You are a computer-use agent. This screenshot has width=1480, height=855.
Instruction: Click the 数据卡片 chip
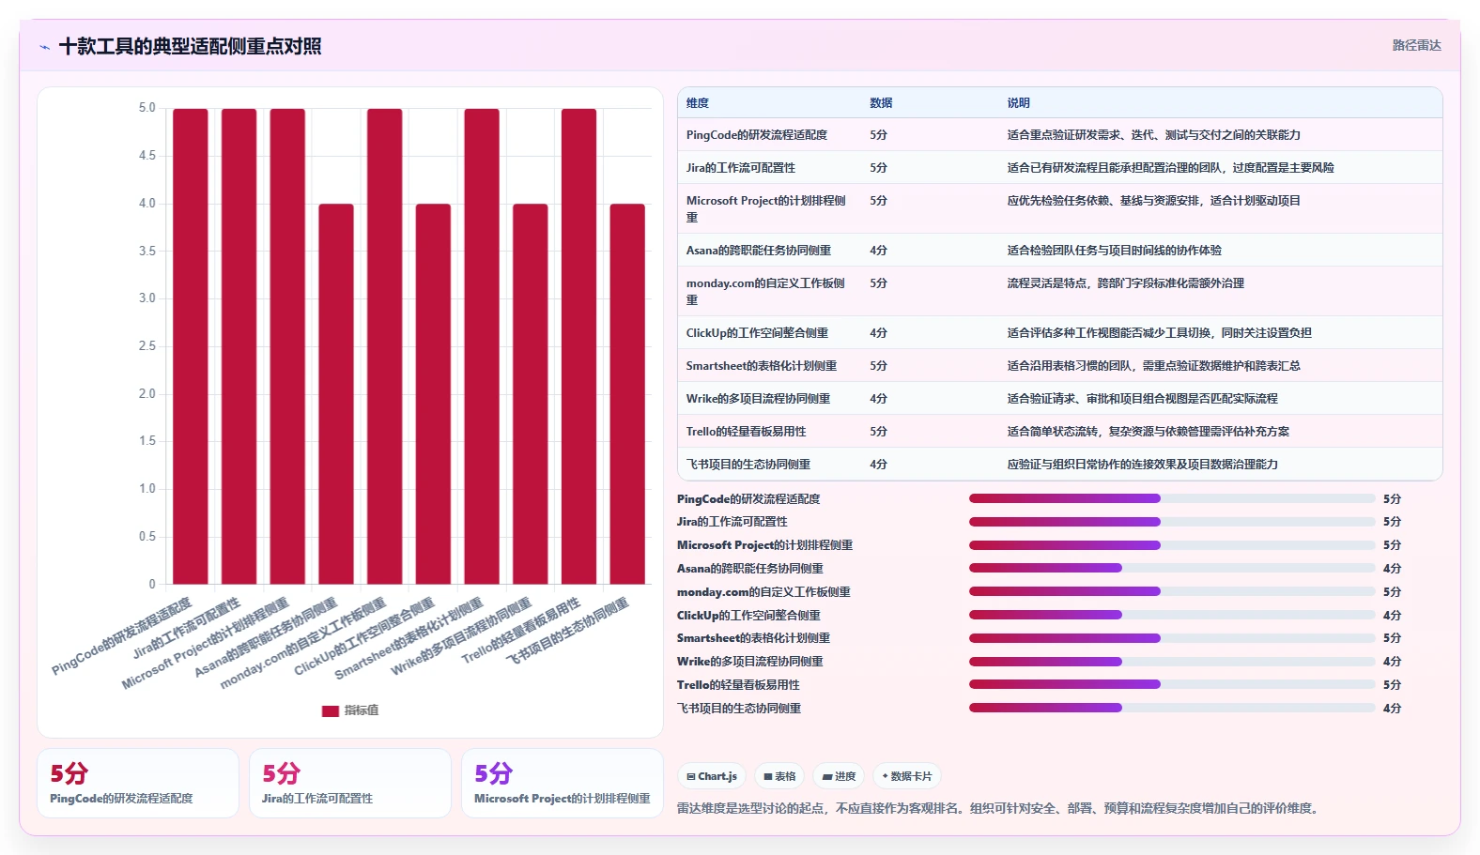click(907, 776)
